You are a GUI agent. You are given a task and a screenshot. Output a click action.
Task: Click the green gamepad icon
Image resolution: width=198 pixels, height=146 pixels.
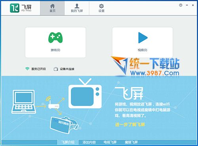click(x=55, y=38)
